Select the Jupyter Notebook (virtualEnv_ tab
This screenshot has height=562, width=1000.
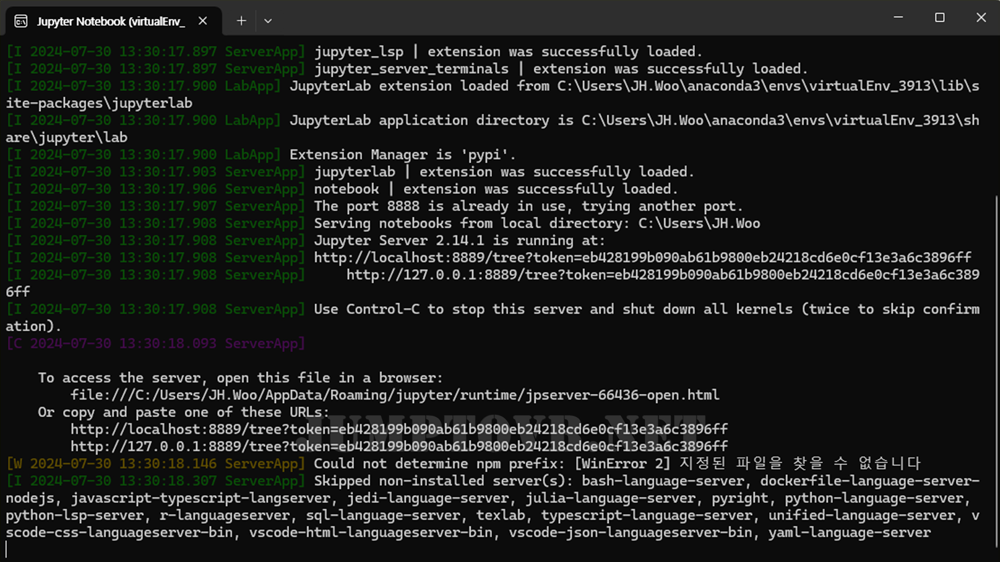coord(110,21)
